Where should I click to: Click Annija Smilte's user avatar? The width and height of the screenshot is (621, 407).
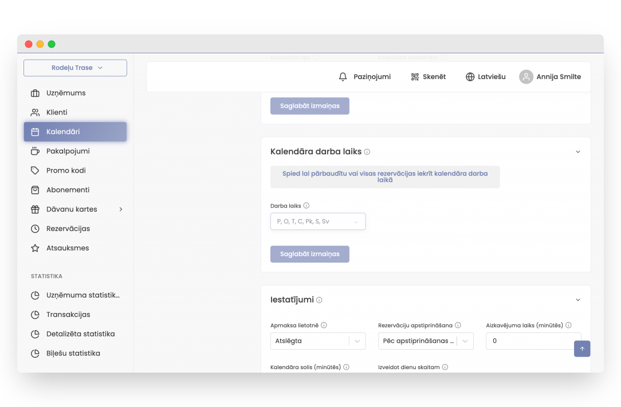tap(526, 77)
